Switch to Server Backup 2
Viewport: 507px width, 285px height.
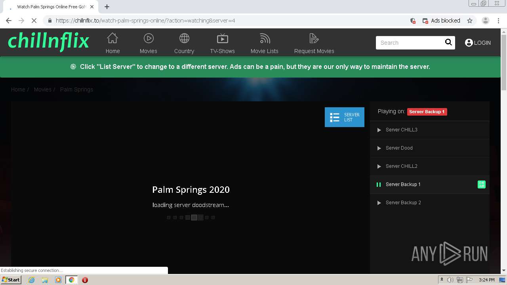[x=430, y=203]
